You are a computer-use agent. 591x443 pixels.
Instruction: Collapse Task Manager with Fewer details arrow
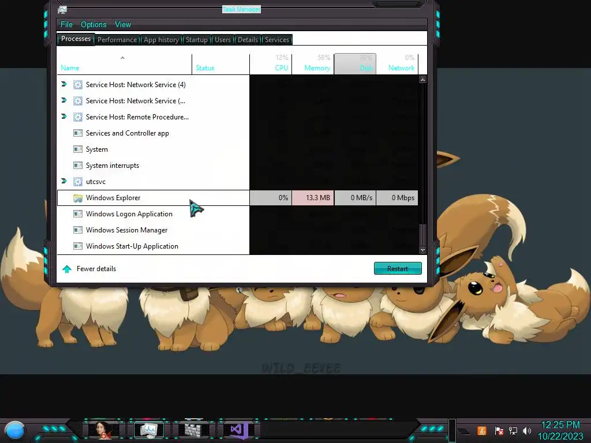click(67, 269)
